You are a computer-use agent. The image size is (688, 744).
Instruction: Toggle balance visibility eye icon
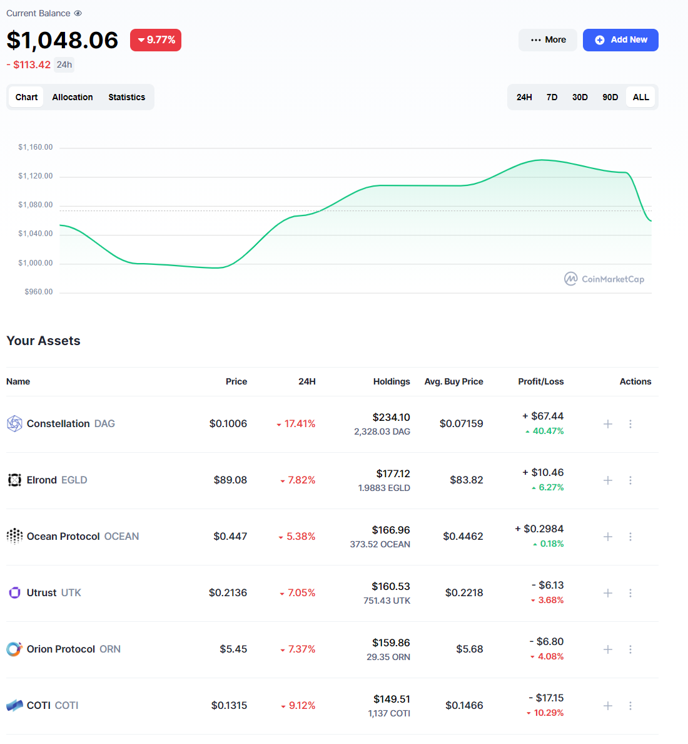(x=78, y=13)
